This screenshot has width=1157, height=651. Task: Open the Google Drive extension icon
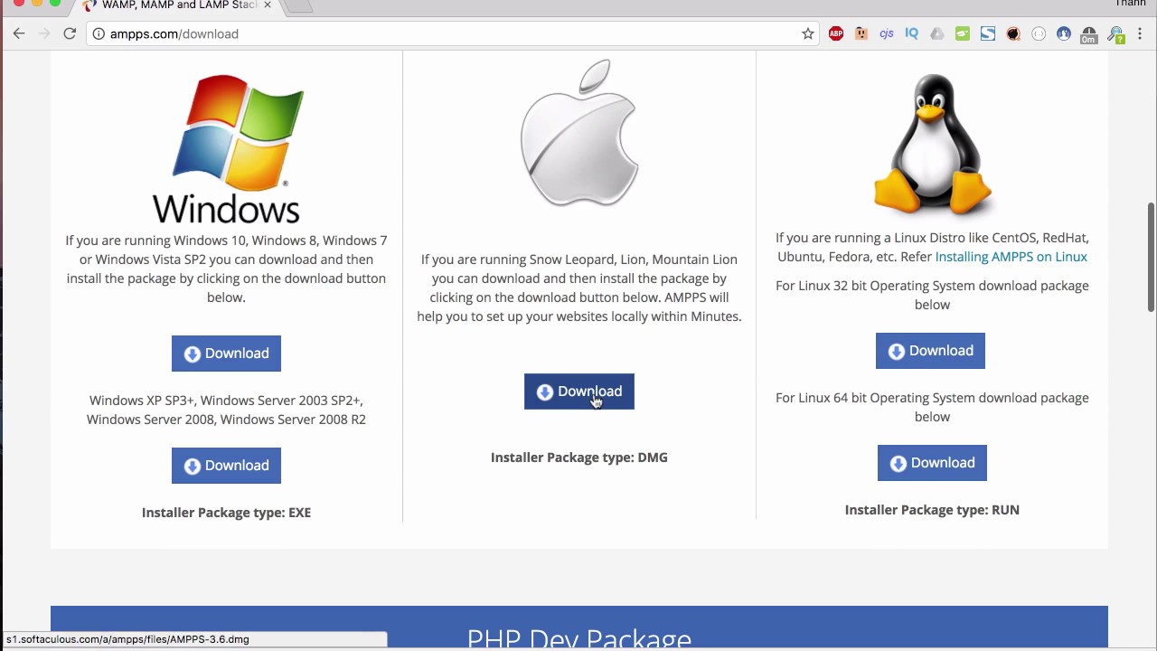pos(937,33)
